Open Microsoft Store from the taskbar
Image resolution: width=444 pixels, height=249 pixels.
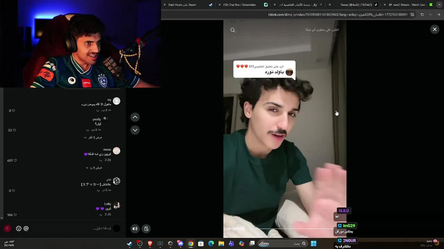point(201,243)
